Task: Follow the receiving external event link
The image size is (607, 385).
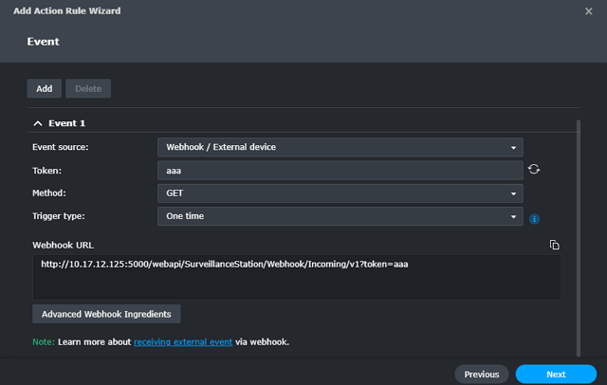Action: 183,342
